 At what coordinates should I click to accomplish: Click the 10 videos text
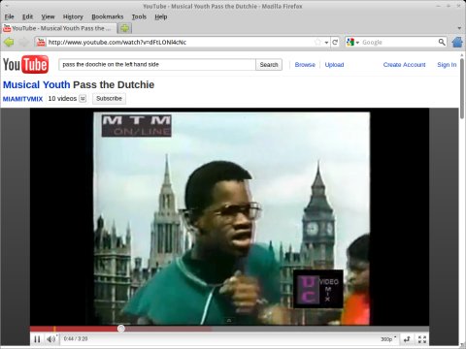coord(62,99)
